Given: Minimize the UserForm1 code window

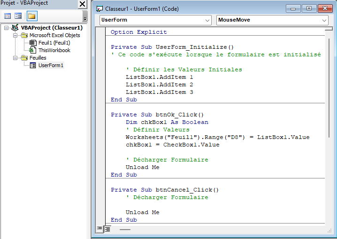Looking at the screenshot, I should click(293, 9).
